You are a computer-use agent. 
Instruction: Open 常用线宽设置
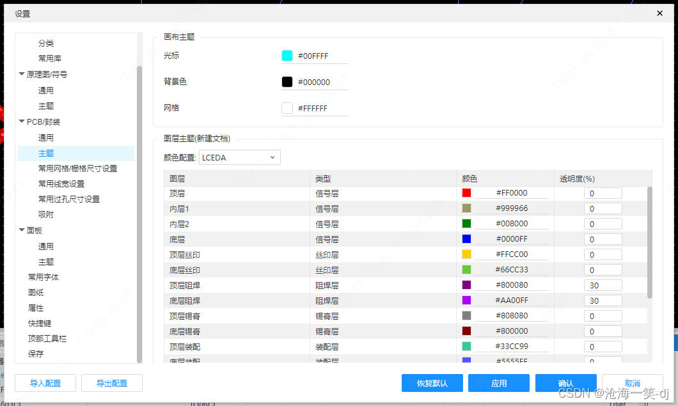[61, 183]
